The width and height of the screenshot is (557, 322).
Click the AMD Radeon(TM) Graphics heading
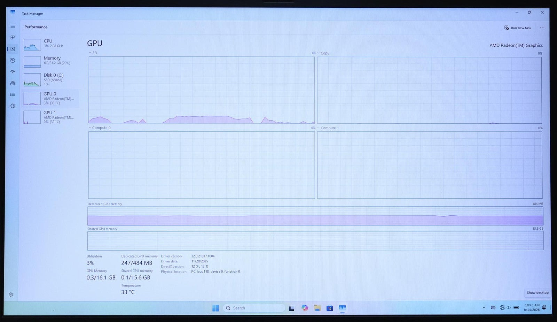point(516,45)
